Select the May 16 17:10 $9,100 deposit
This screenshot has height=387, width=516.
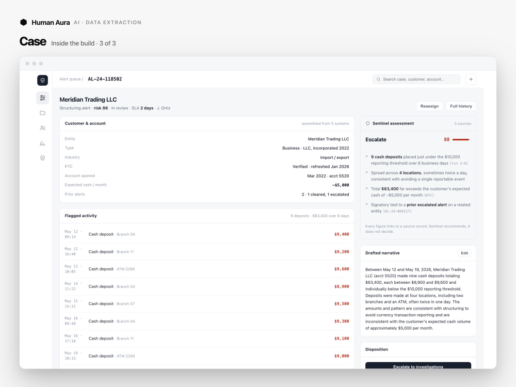(x=207, y=338)
